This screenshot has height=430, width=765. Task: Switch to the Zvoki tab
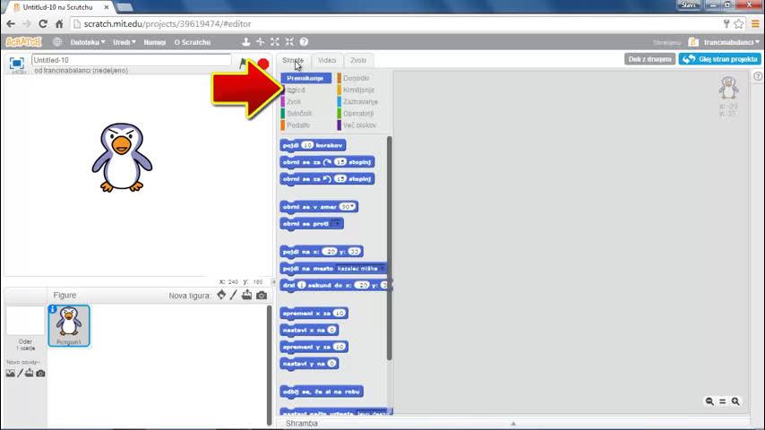[358, 60]
